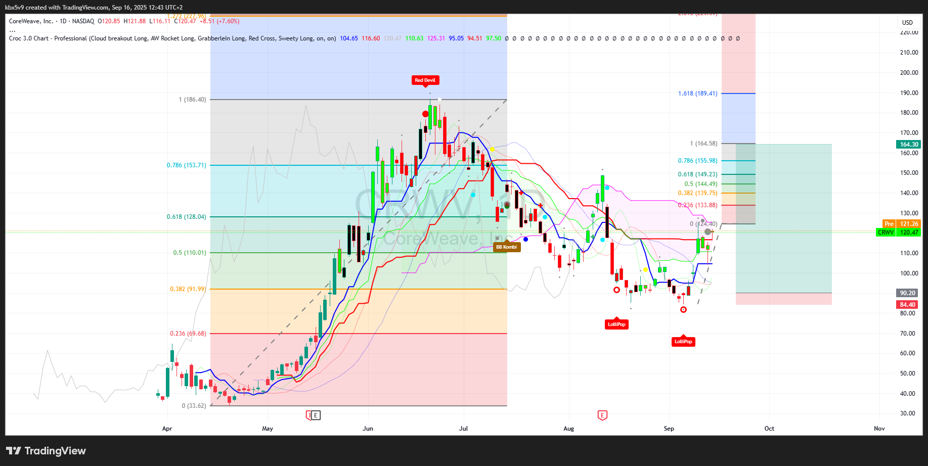Click the TradingView logo at bottom left
The width and height of the screenshot is (928, 466).
point(46,451)
